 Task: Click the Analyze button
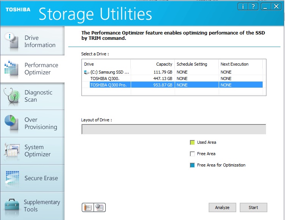[222, 207]
